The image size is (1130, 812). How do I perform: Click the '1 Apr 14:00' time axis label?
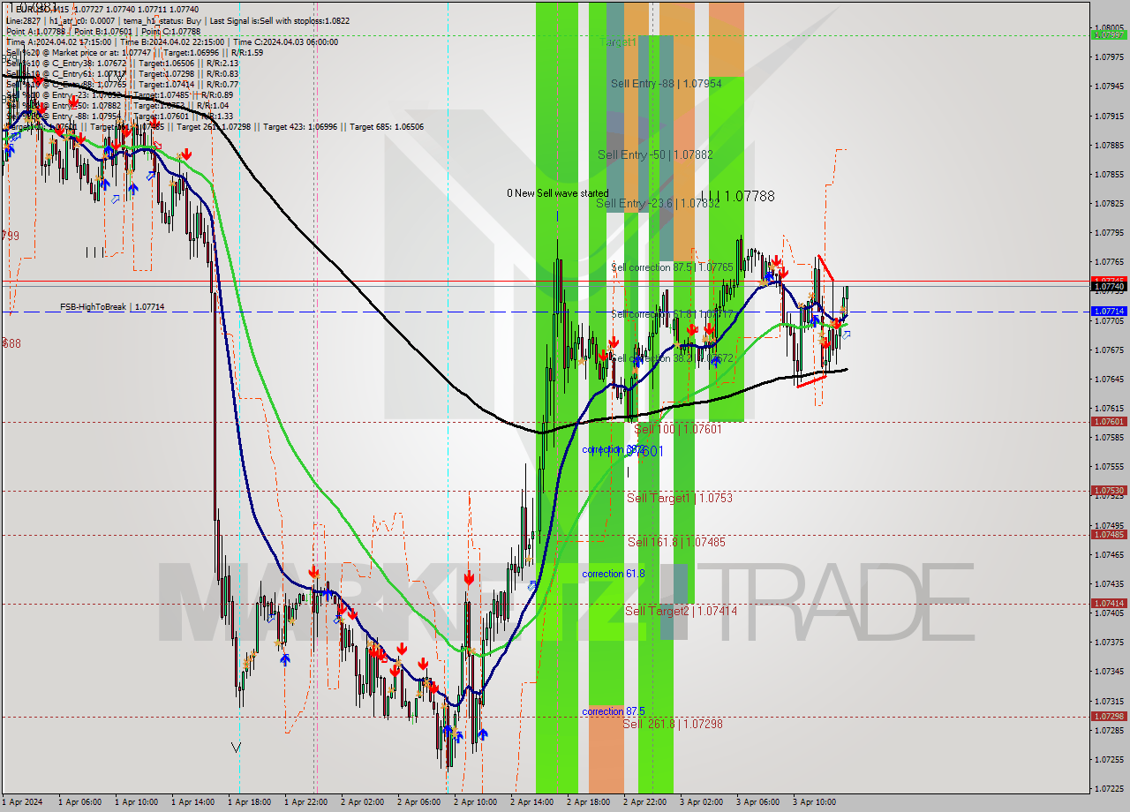pos(192,802)
